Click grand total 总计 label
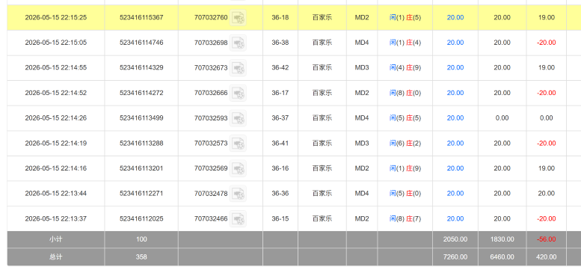The height and width of the screenshot is (273, 581). click(x=56, y=257)
